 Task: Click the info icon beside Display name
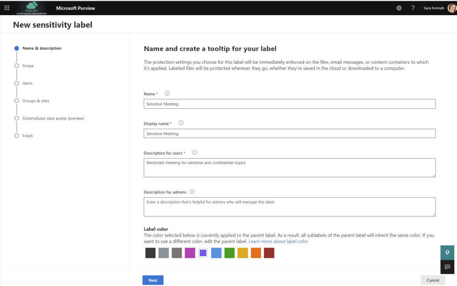coord(181,123)
